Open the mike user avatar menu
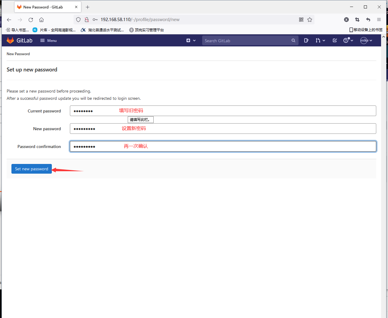 366,40
